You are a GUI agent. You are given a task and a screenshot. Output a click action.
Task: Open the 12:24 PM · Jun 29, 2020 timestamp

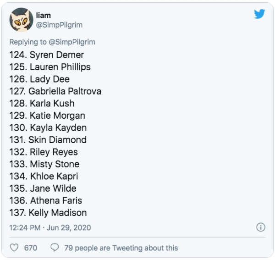(50, 227)
